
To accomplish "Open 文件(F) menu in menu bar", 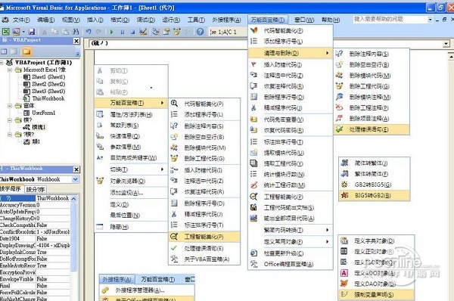I will tap(21, 20).
